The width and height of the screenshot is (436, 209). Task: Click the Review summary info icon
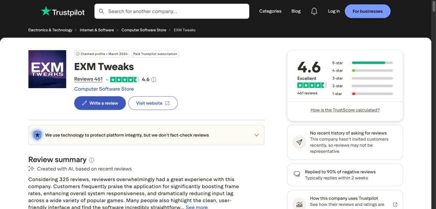(x=92, y=160)
